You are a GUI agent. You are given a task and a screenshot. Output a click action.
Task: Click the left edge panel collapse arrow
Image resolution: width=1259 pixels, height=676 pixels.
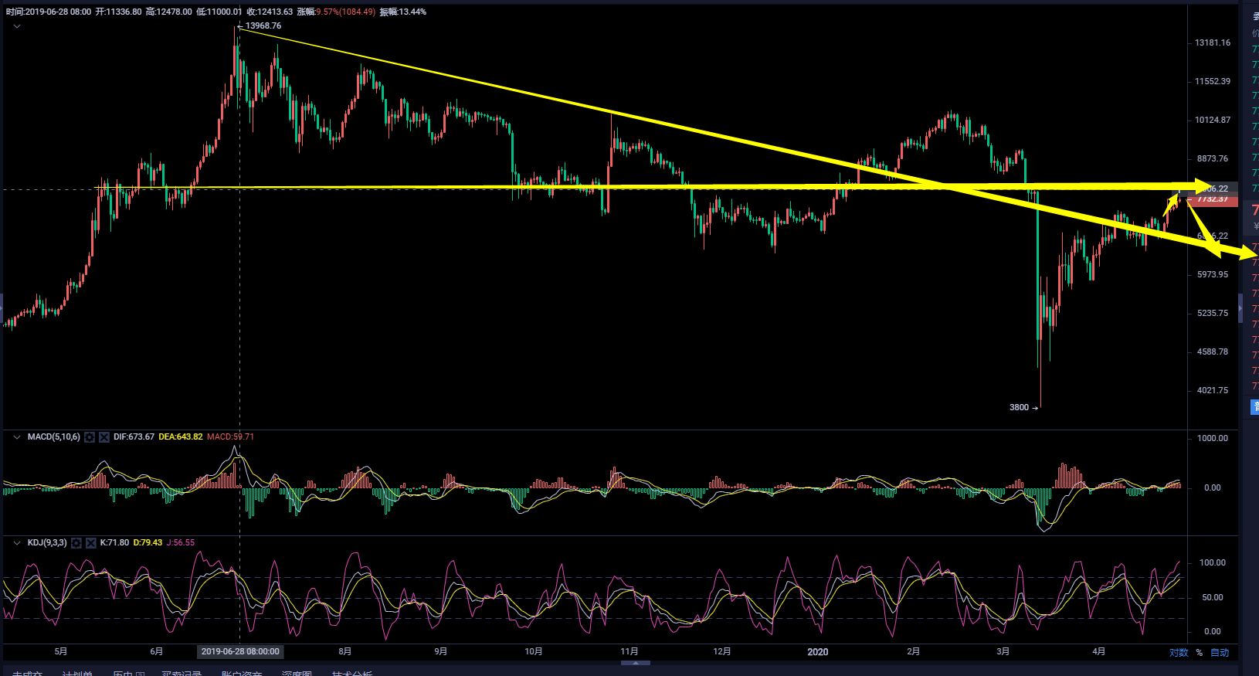point(2,307)
